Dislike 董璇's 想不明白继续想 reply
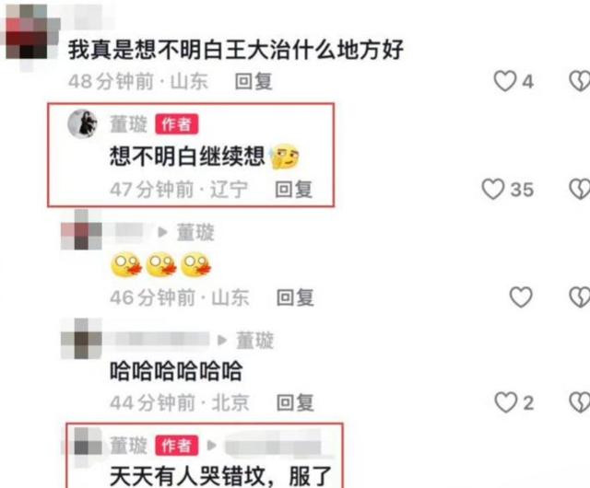 [580, 189]
